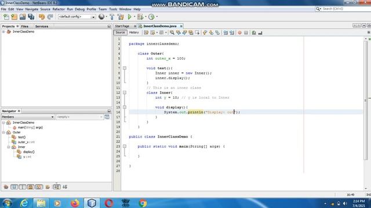Viewport: 371px width, 208px height.
Task: Open the Members dropdown in Navigator
Action: coord(28,117)
